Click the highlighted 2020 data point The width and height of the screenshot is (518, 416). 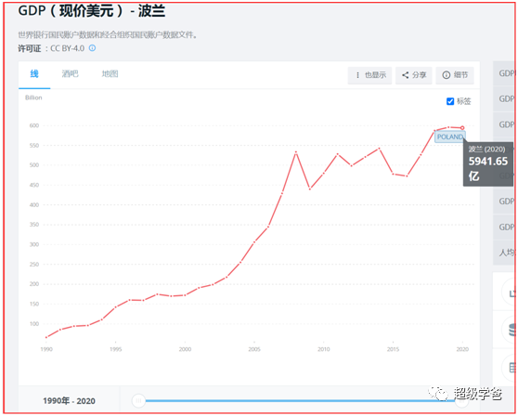tap(462, 128)
